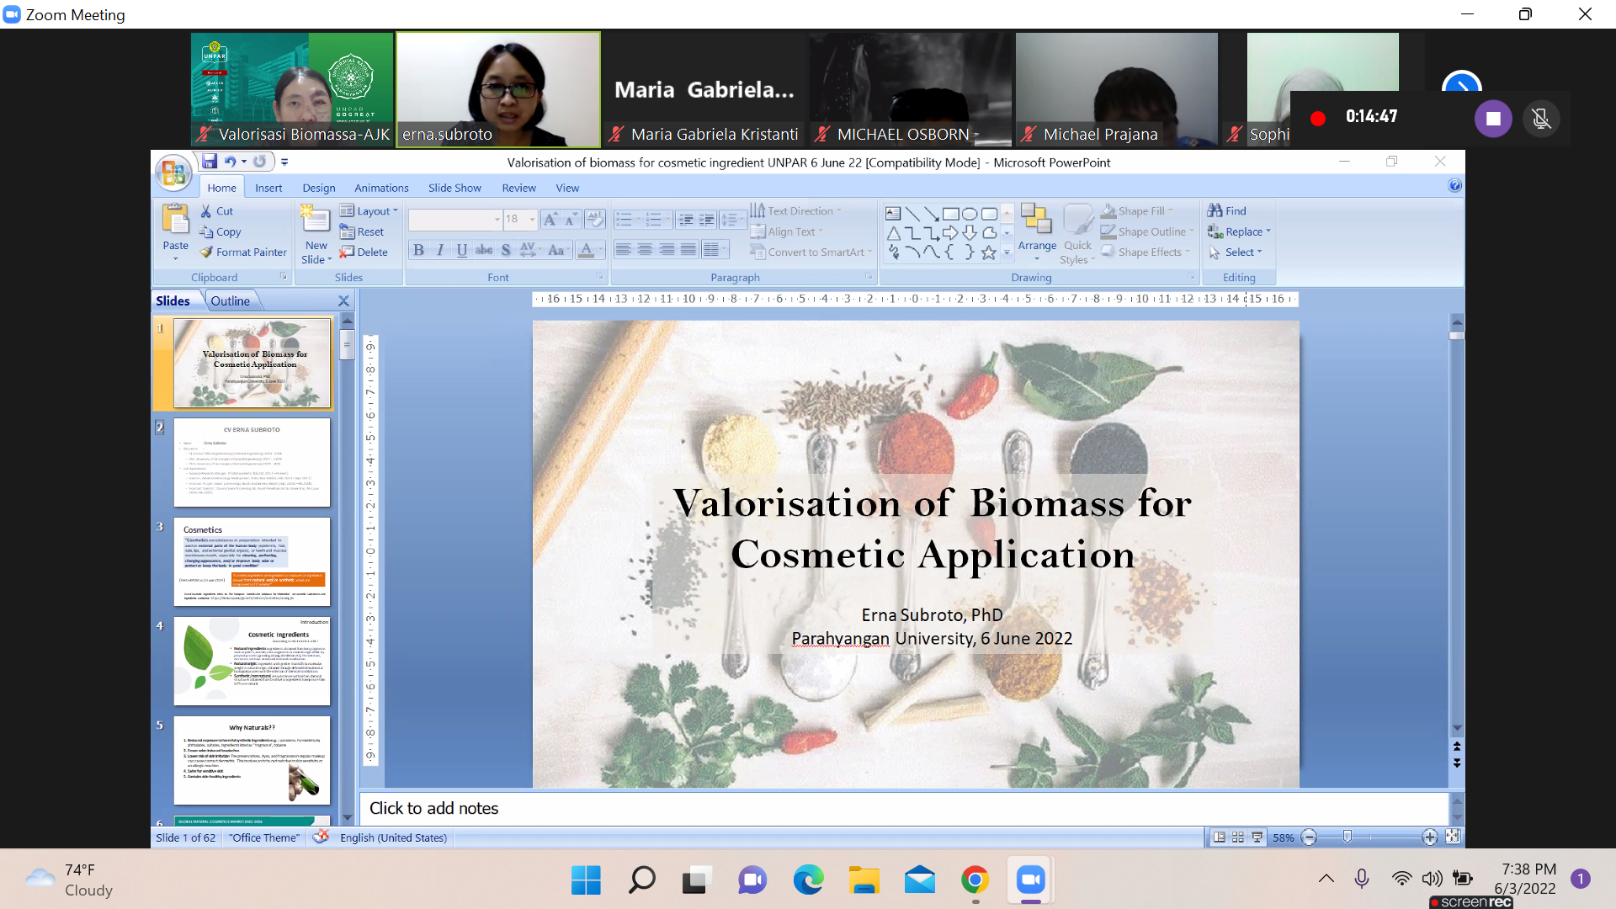Click the Arrange shapes icon
The width and height of the screenshot is (1616, 909).
pyautogui.click(x=1036, y=220)
